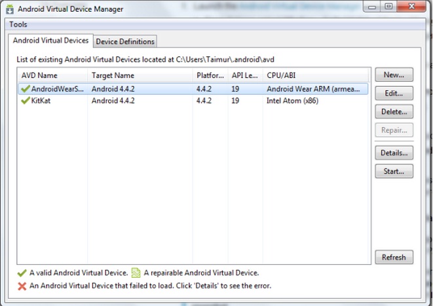Screen dimensions: 433x306
Task: Click Android 4.4.2 target in the KitKat row
Action: point(113,100)
